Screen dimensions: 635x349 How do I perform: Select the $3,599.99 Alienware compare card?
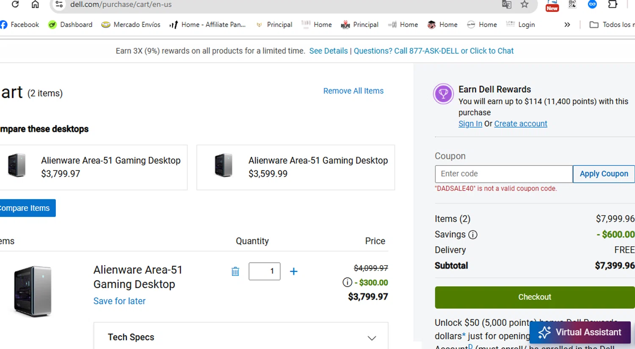(x=296, y=168)
